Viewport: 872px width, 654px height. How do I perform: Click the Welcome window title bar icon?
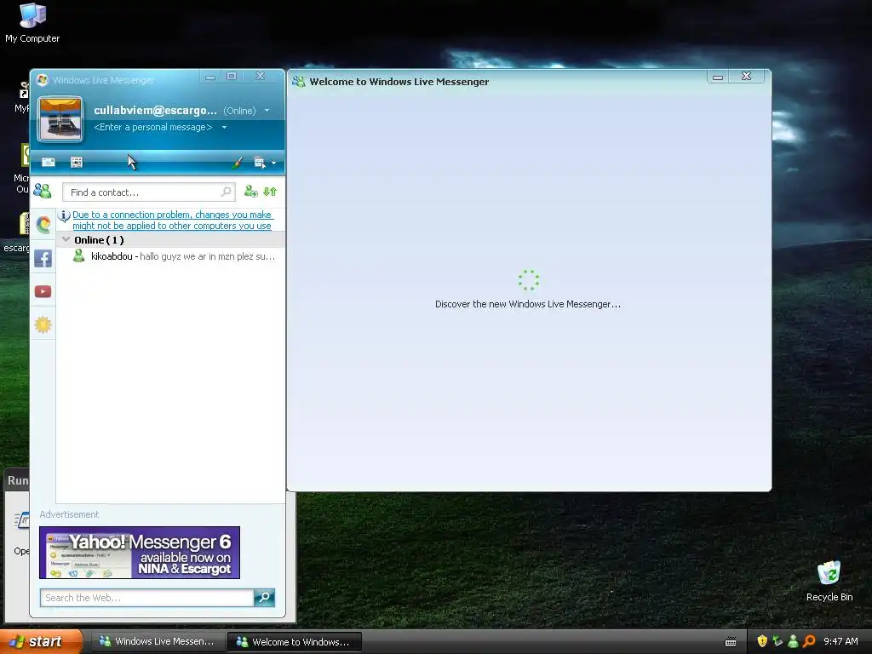pos(299,82)
